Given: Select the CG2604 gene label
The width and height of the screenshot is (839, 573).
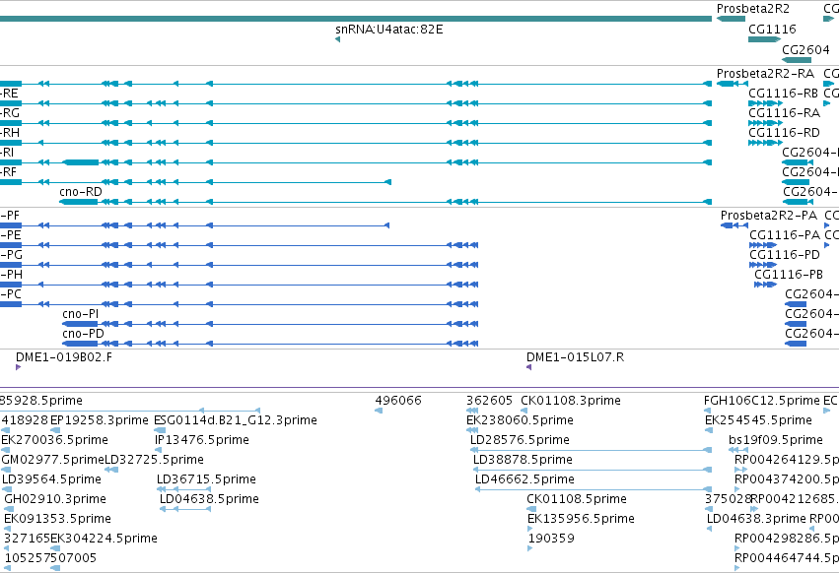Looking at the screenshot, I should tap(805, 49).
